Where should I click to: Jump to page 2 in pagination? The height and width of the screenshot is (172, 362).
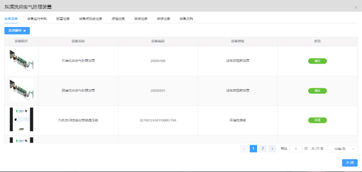[263, 149]
